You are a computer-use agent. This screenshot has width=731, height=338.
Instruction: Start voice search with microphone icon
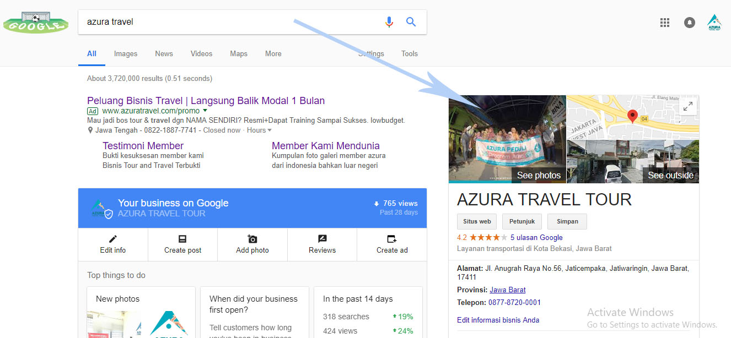click(389, 22)
